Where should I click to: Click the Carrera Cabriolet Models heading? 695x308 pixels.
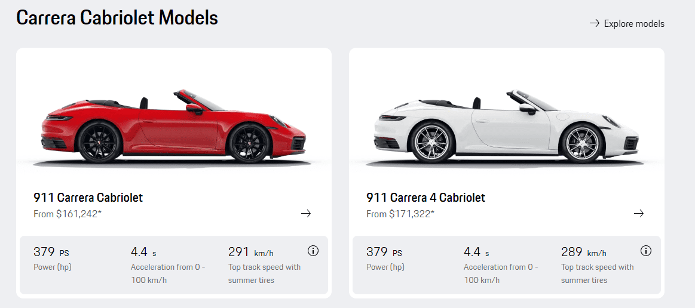tap(117, 18)
